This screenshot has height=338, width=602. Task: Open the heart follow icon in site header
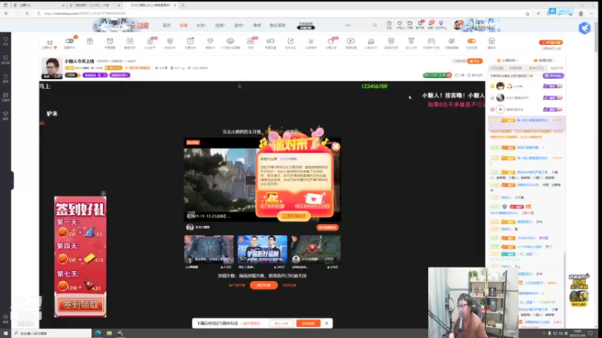[400, 23]
